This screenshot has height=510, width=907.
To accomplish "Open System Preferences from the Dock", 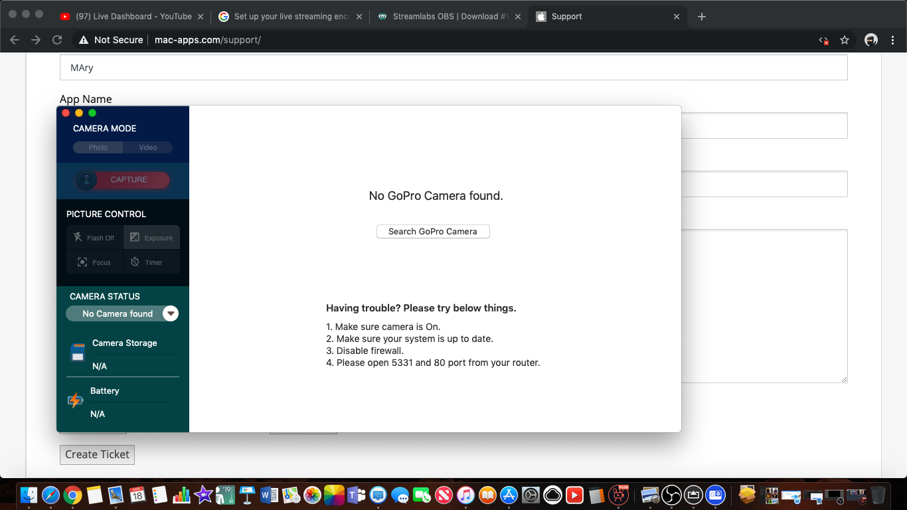I will tap(531, 494).
